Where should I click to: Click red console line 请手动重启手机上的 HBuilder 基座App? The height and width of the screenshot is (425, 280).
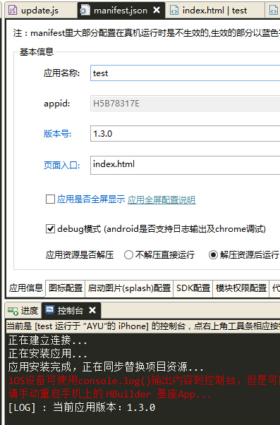[x=109, y=394]
